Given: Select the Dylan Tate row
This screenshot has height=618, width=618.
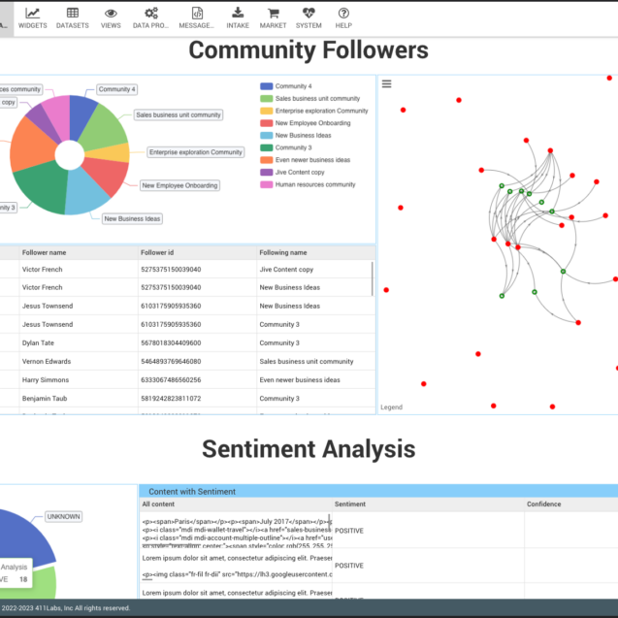Looking at the screenshot, I should (187, 342).
